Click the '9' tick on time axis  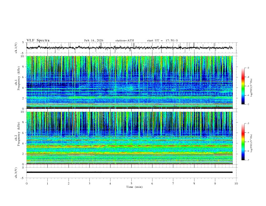click(215, 183)
